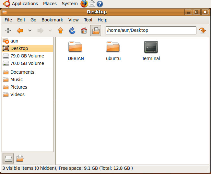Select the Terminal launcher icon
Viewport: 211px width, 174px height.
151,47
